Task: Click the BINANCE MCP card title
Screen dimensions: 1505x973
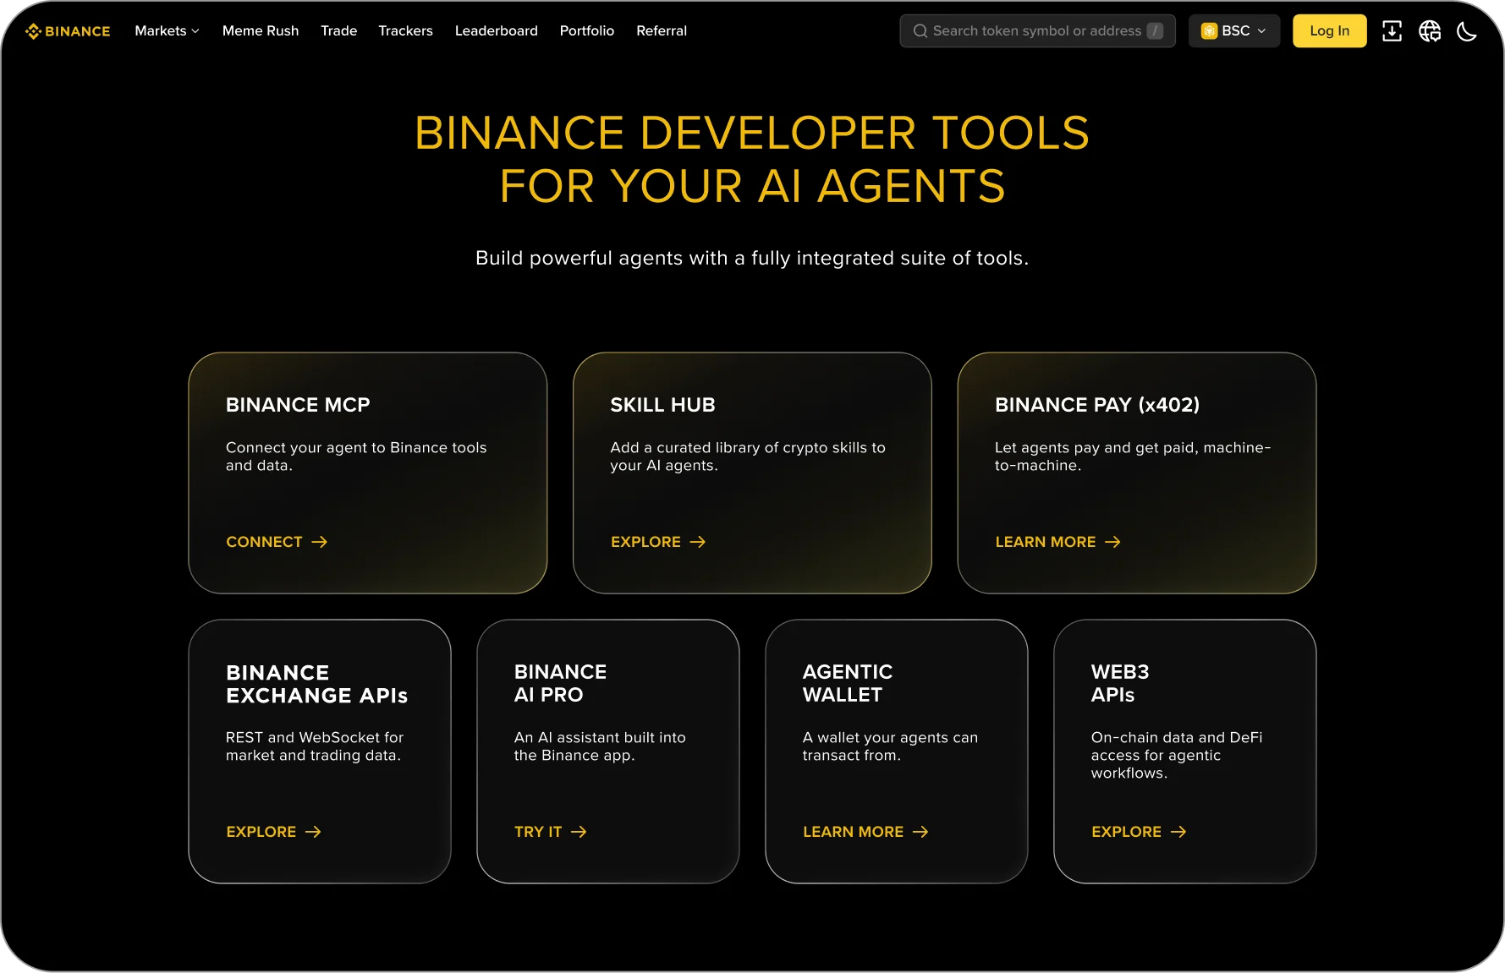Action: [298, 405]
